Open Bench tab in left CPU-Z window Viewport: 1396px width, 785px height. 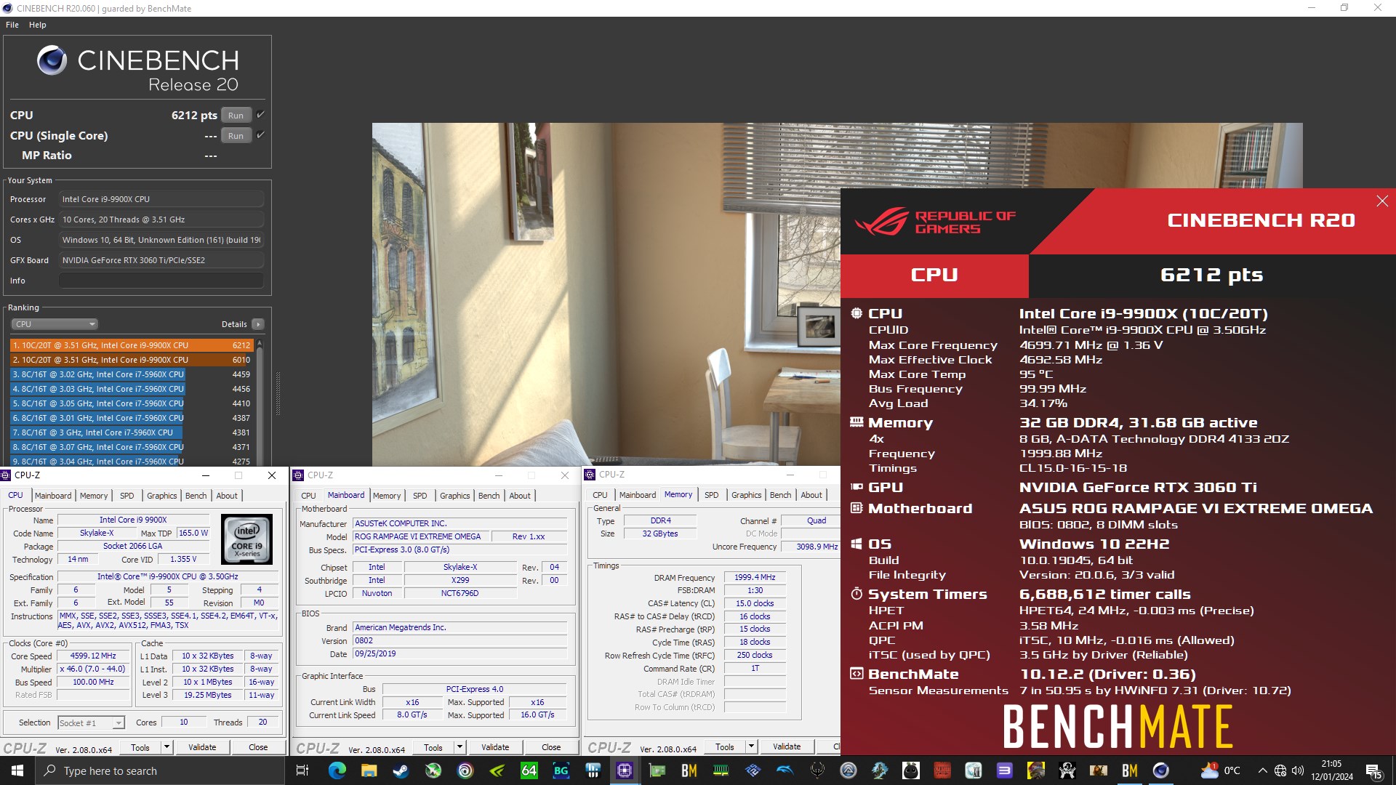196,496
